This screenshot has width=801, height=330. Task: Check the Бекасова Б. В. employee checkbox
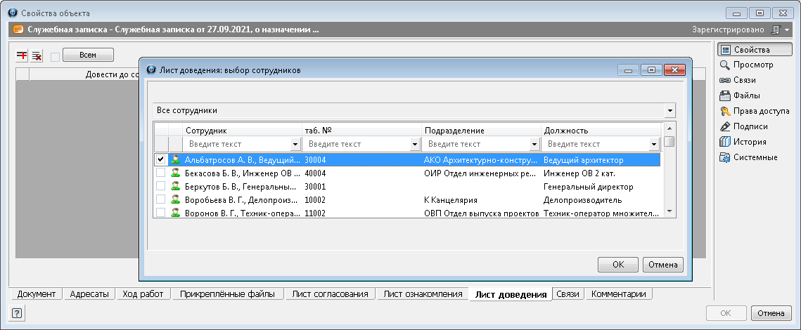(161, 173)
